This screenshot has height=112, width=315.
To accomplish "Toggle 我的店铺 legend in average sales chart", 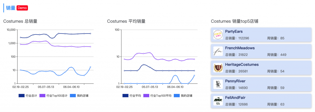I will [183, 96].
